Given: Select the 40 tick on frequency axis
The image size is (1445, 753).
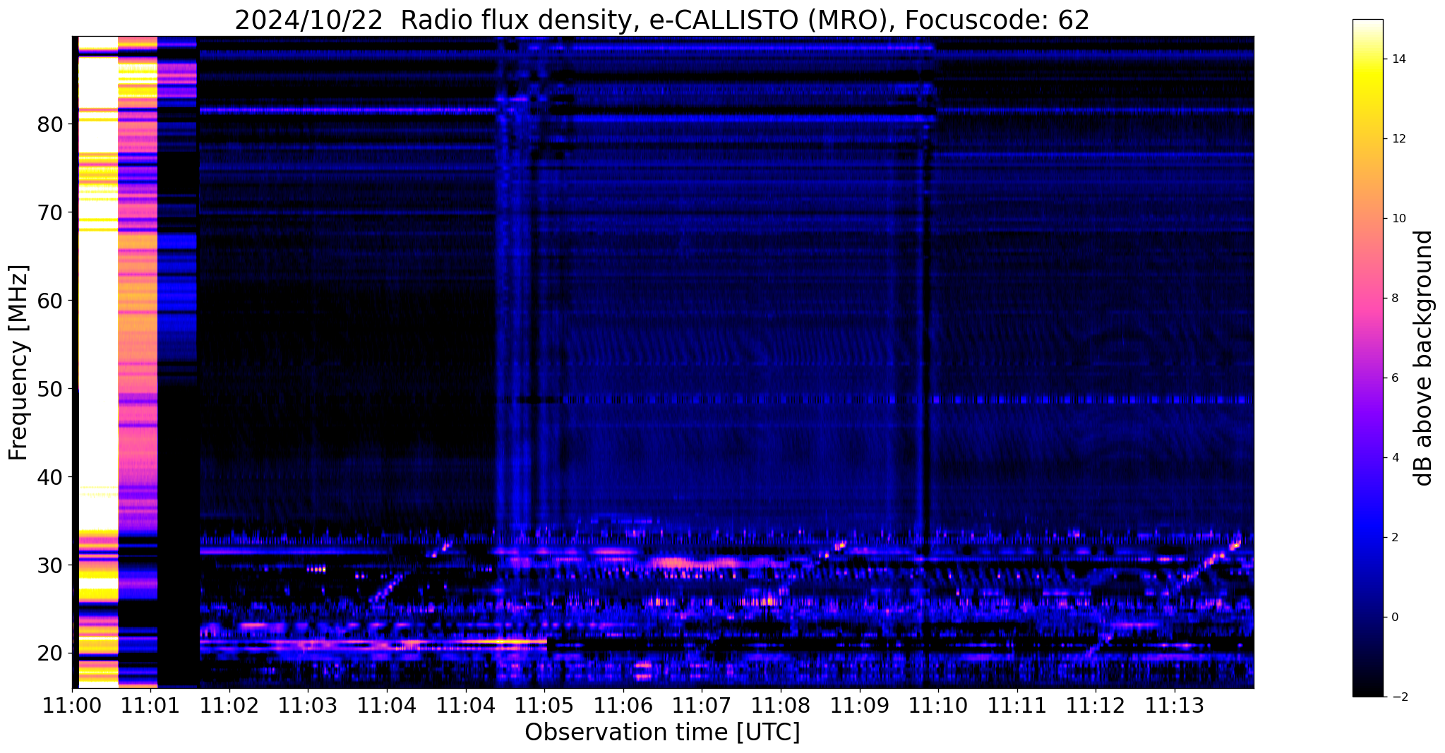Looking at the screenshot, I should point(50,477).
